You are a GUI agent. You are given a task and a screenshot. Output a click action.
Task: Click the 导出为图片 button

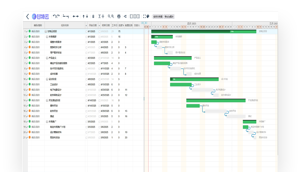(x=169, y=16)
